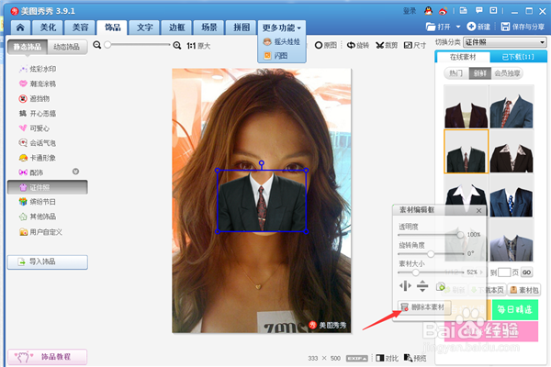Select 用户自定义 category
551x367 pixels.
point(40,232)
